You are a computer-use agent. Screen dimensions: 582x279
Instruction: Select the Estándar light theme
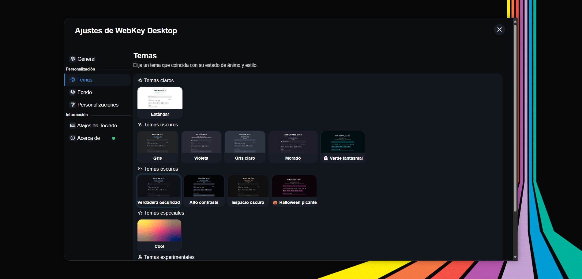click(x=160, y=103)
